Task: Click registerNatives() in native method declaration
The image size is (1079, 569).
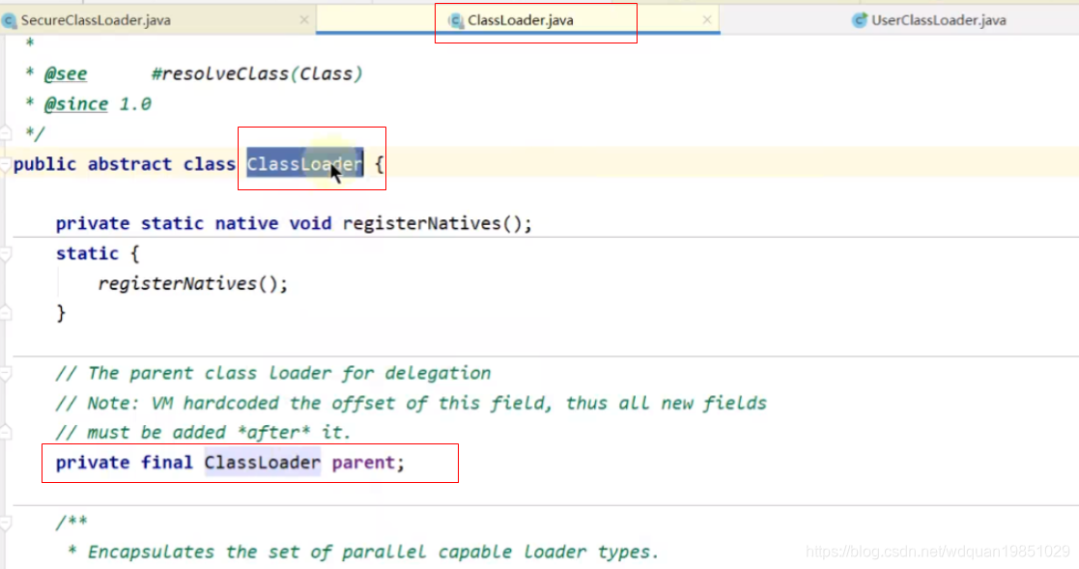Action: click(x=437, y=223)
